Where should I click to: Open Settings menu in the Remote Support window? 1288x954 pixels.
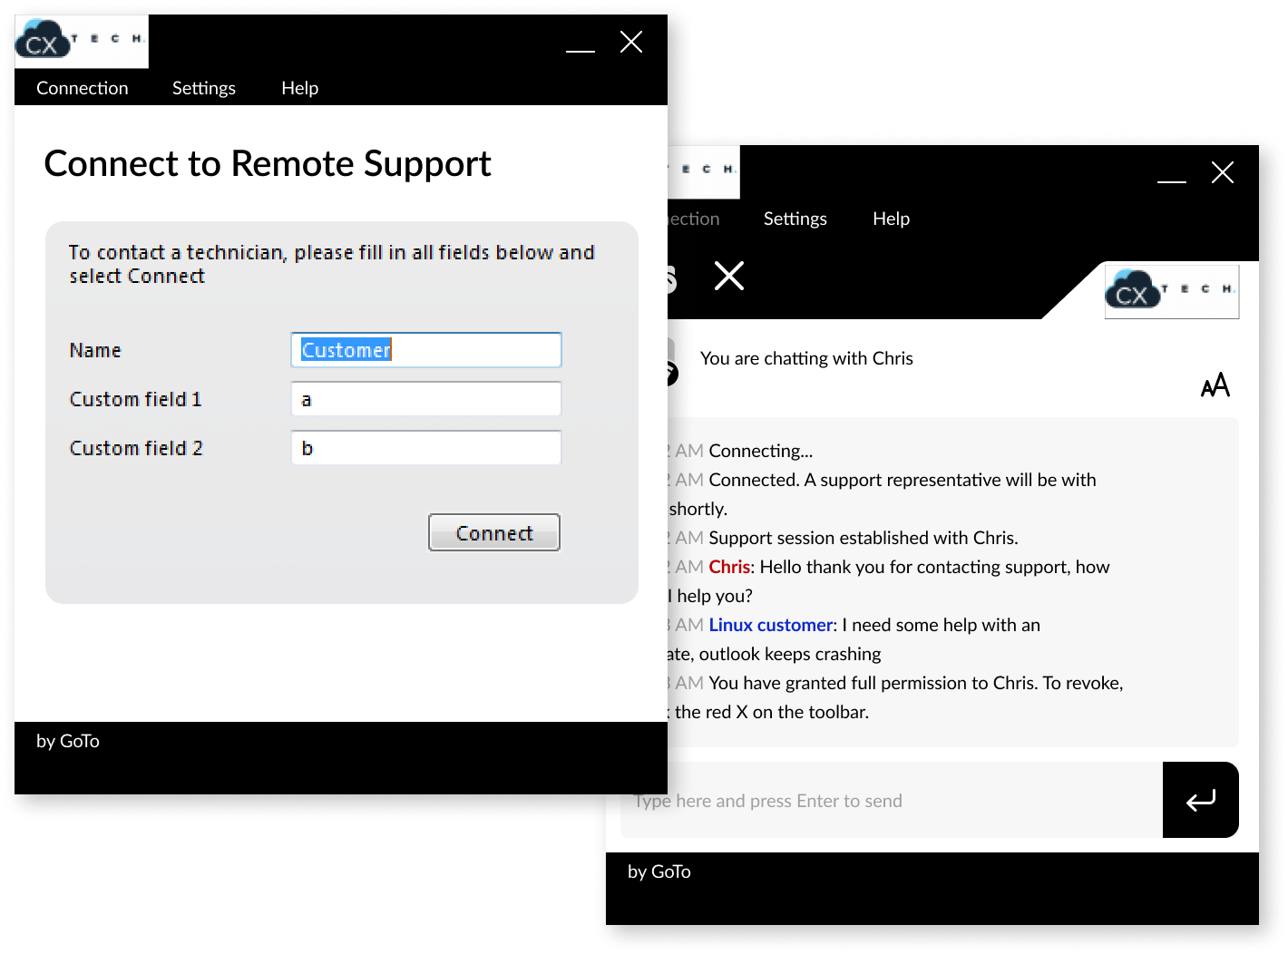(x=203, y=88)
